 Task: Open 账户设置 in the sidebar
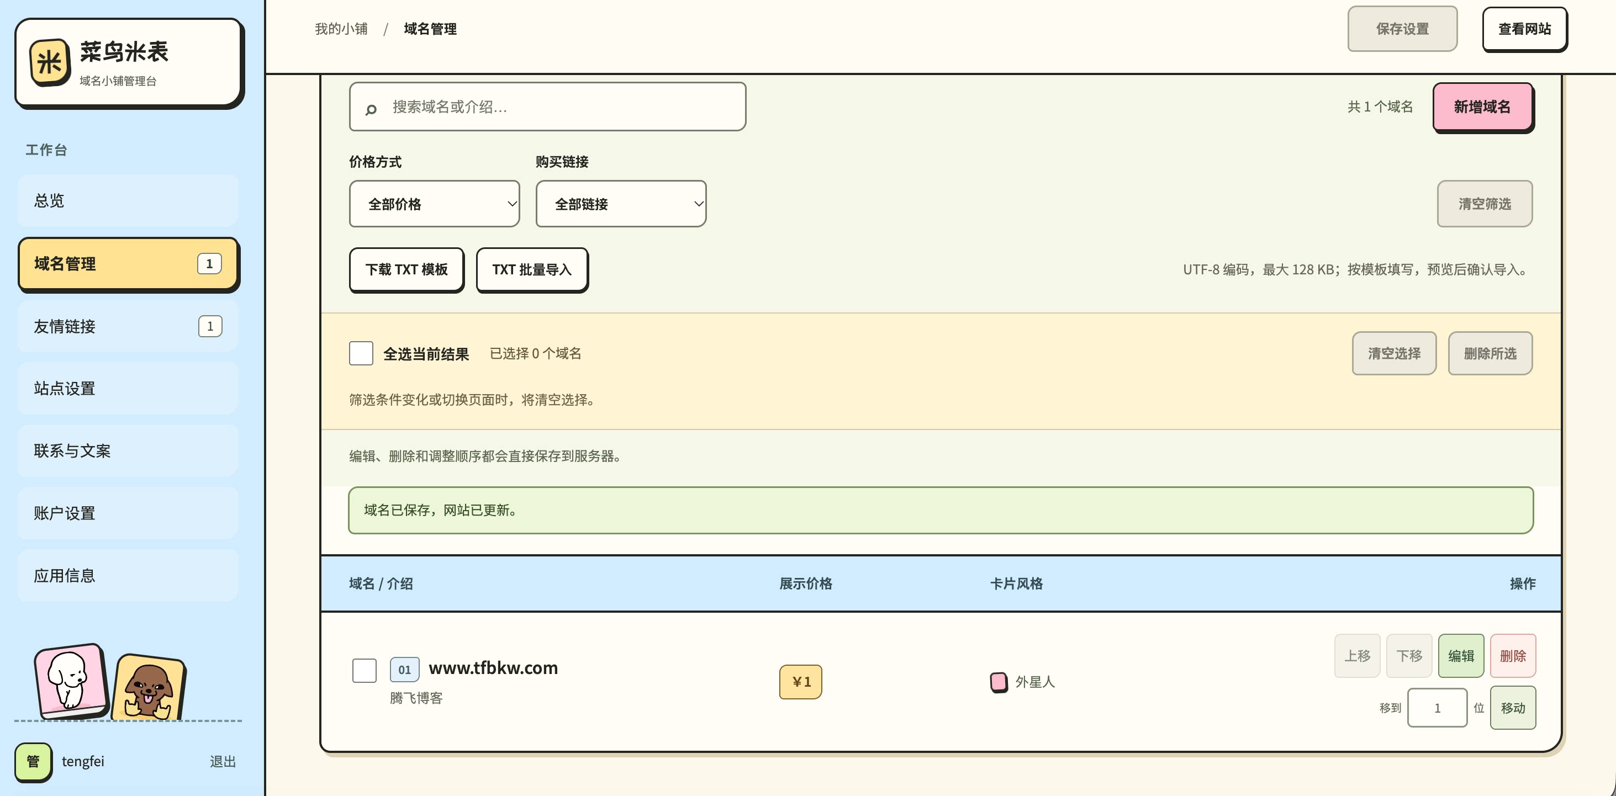[128, 513]
